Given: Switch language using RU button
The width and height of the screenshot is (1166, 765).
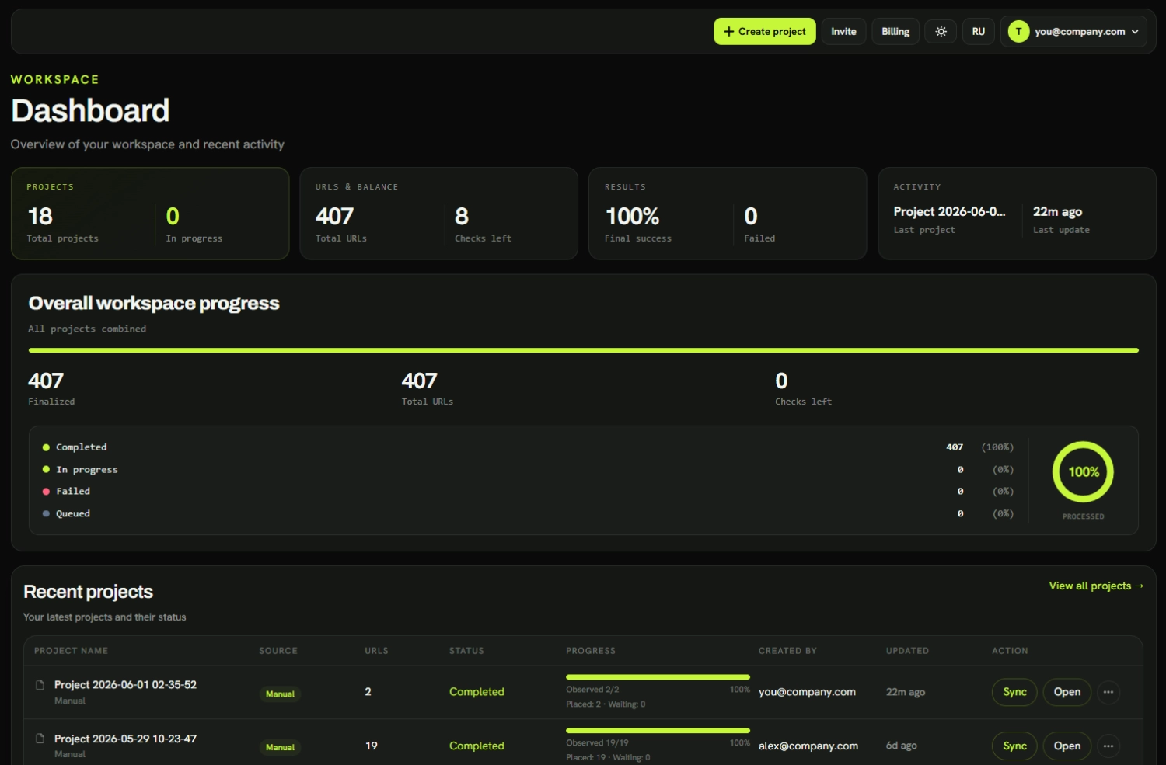Looking at the screenshot, I should point(978,32).
